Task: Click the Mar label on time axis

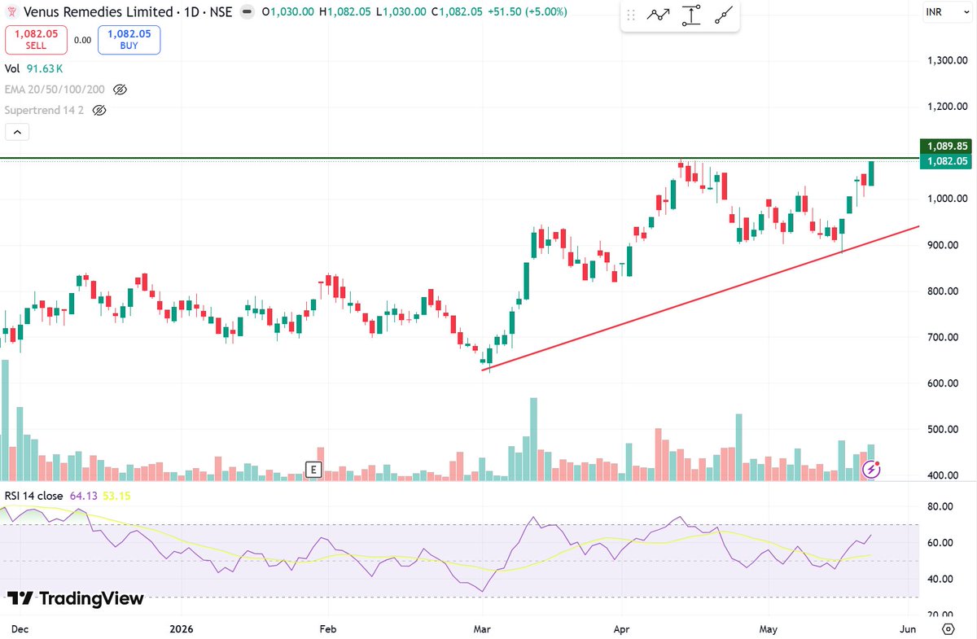Action: coord(482,628)
